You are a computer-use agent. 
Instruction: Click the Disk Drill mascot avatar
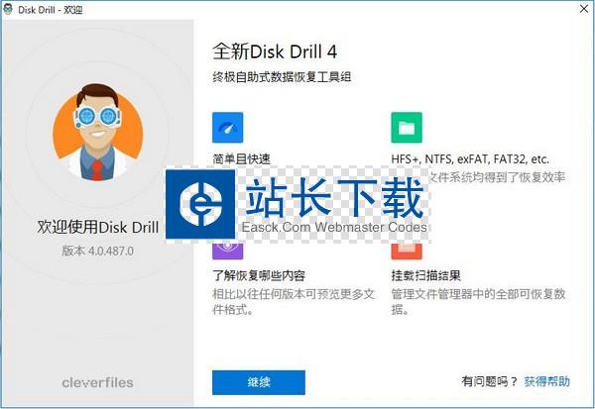(x=98, y=132)
